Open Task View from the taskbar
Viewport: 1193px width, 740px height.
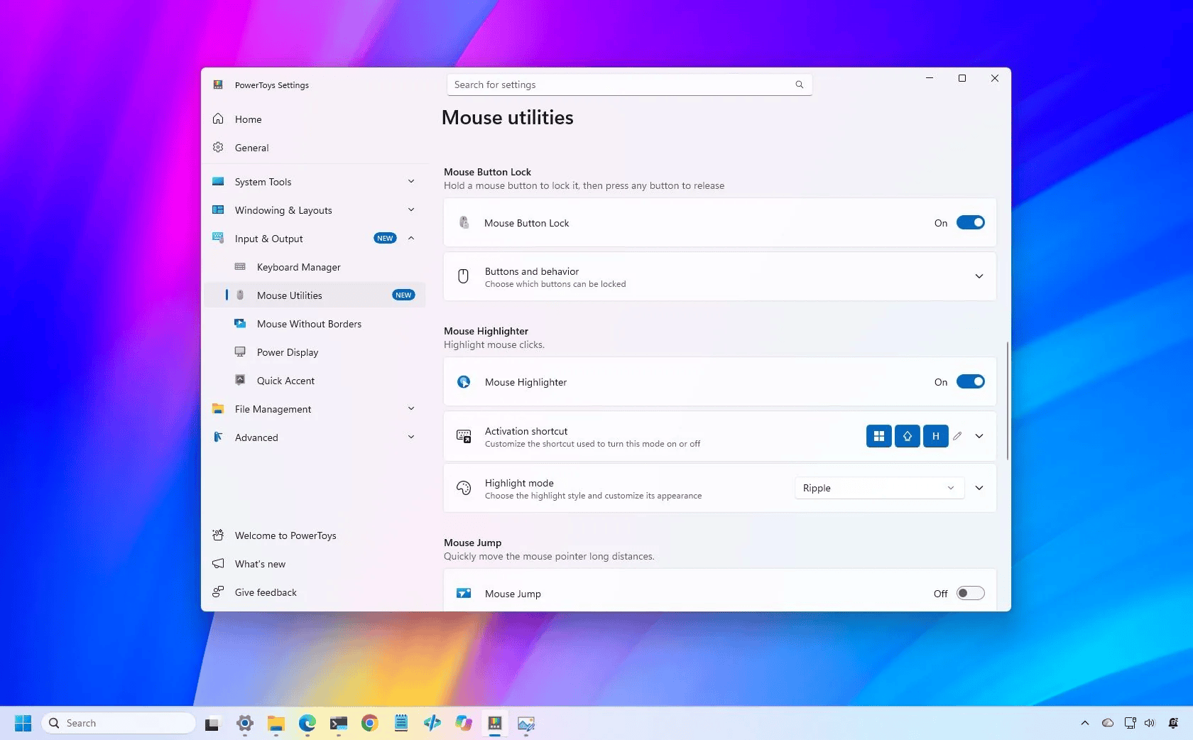(x=212, y=724)
